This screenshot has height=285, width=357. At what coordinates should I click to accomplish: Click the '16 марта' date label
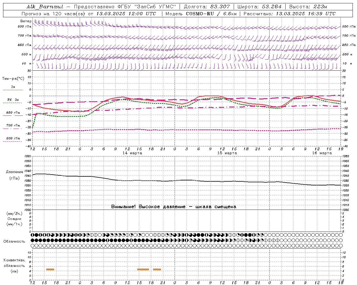tap(322, 153)
